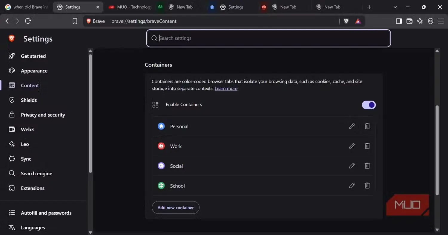Viewport: 448px width, 235px height.
Task: Close the active Settings tab
Action: click(x=97, y=7)
